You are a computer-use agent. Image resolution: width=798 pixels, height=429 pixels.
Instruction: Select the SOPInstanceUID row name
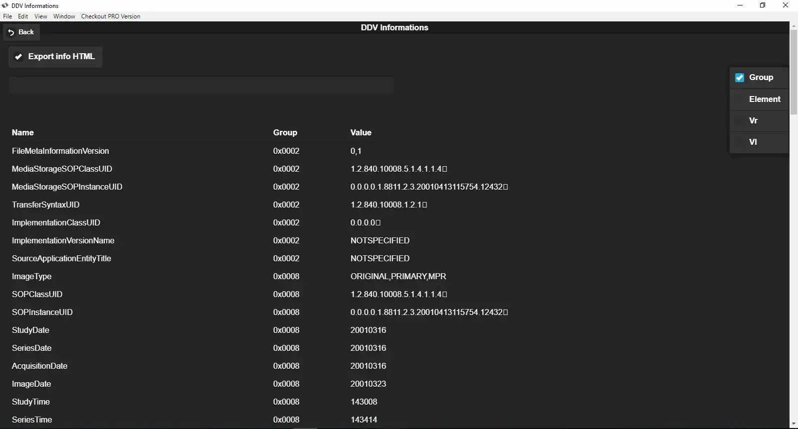tap(42, 312)
